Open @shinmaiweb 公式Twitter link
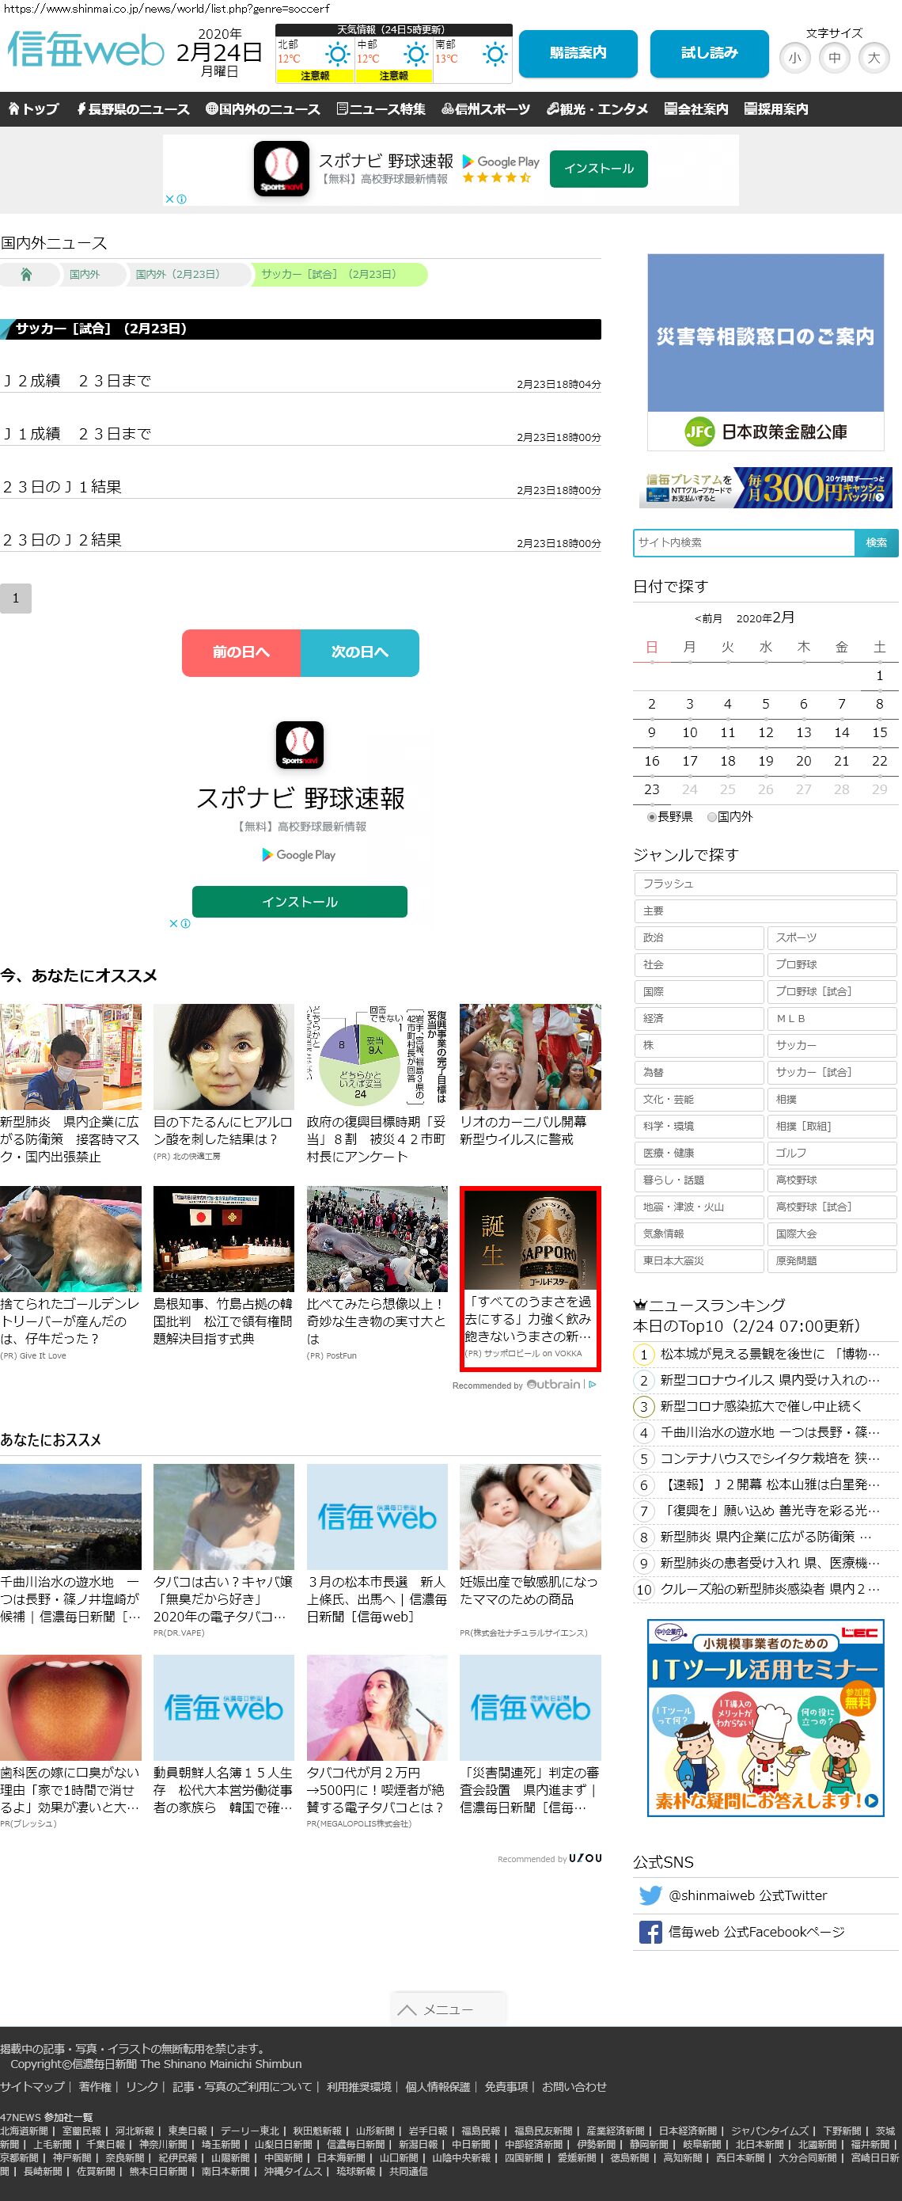 [748, 1896]
